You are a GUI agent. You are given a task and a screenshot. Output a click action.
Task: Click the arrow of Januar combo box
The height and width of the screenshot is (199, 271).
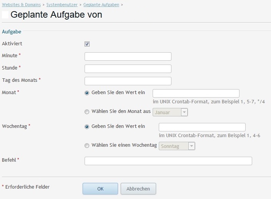click(184, 112)
